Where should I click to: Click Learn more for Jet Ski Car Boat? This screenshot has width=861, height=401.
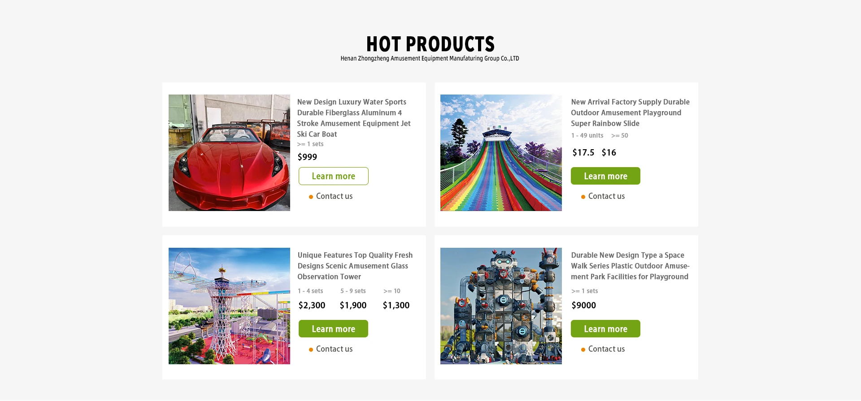coord(334,176)
